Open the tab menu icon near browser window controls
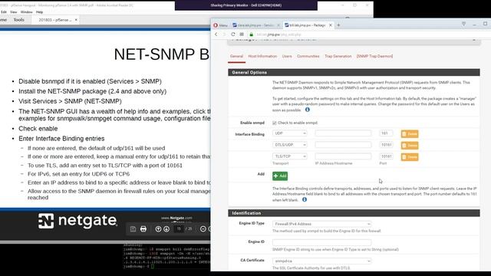This screenshot has height=276, width=491. point(463,24)
